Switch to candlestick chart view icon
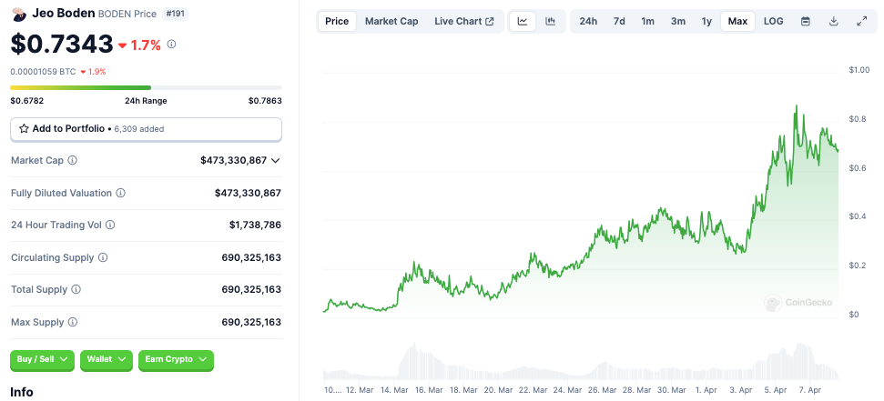 pyautogui.click(x=550, y=22)
